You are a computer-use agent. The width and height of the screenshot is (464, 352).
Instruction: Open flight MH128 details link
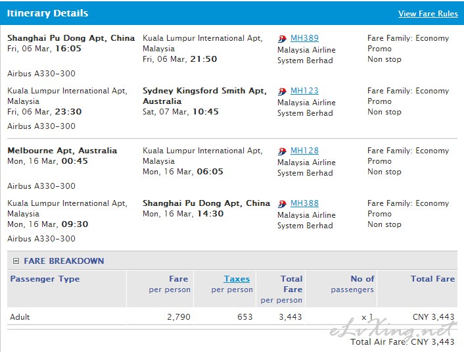[304, 151]
